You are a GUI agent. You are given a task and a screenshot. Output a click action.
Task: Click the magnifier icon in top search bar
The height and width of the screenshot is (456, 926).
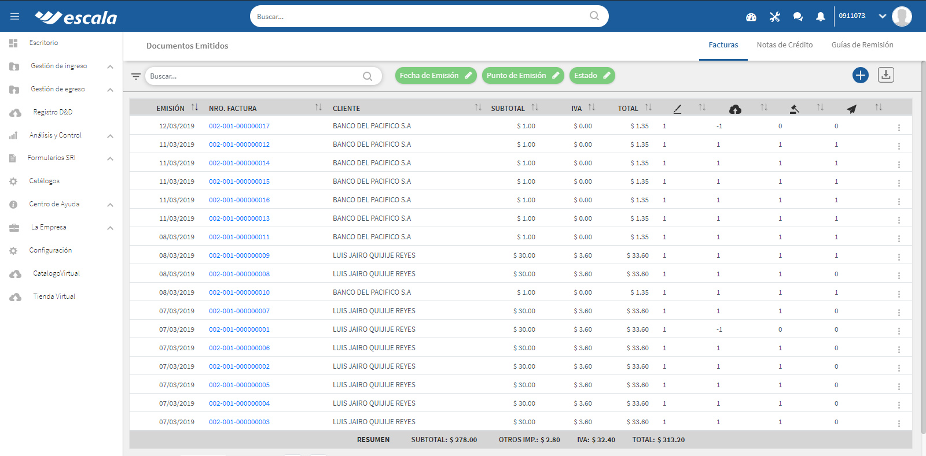click(594, 16)
